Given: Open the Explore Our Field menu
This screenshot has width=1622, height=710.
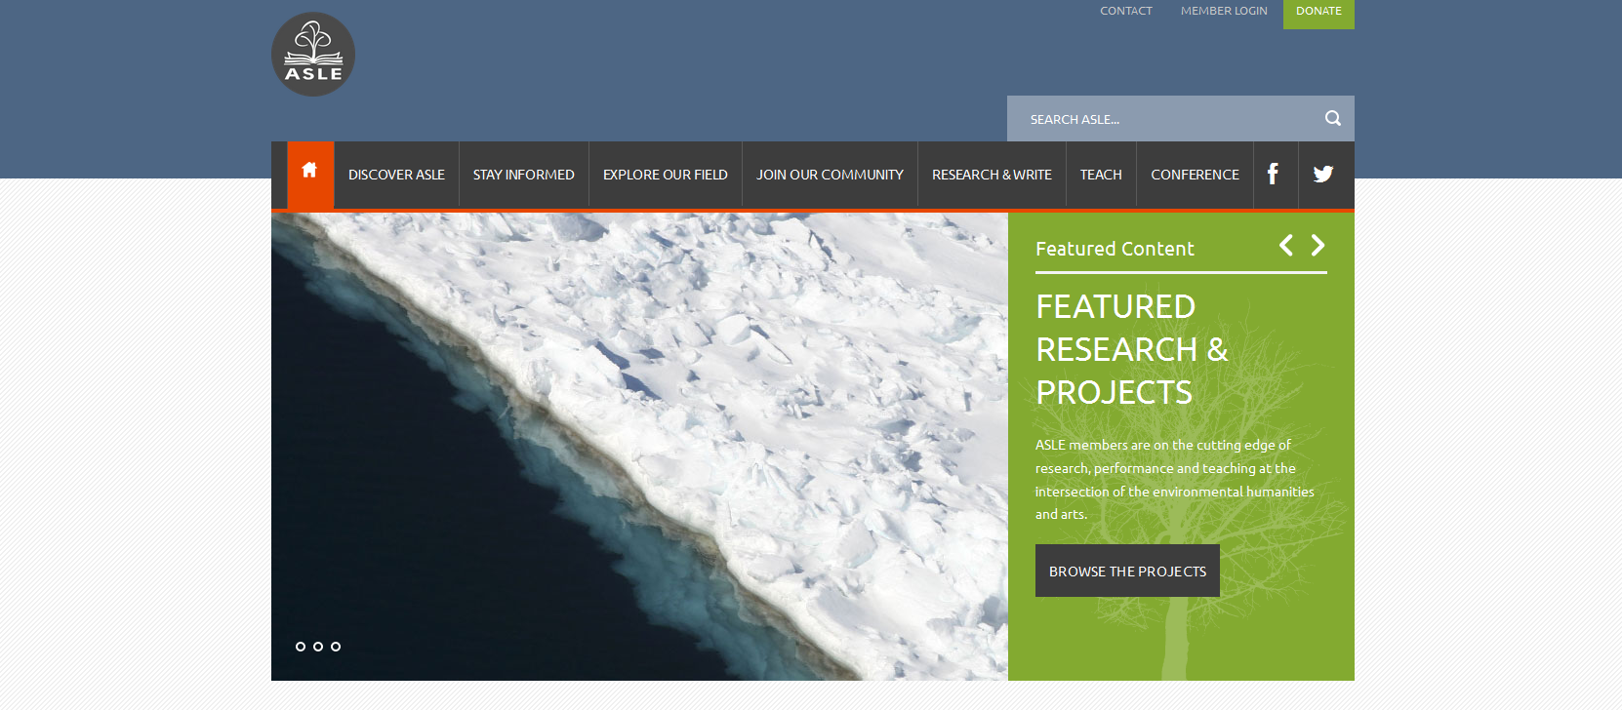Looking at the screenshot, I should click(666, 175).
